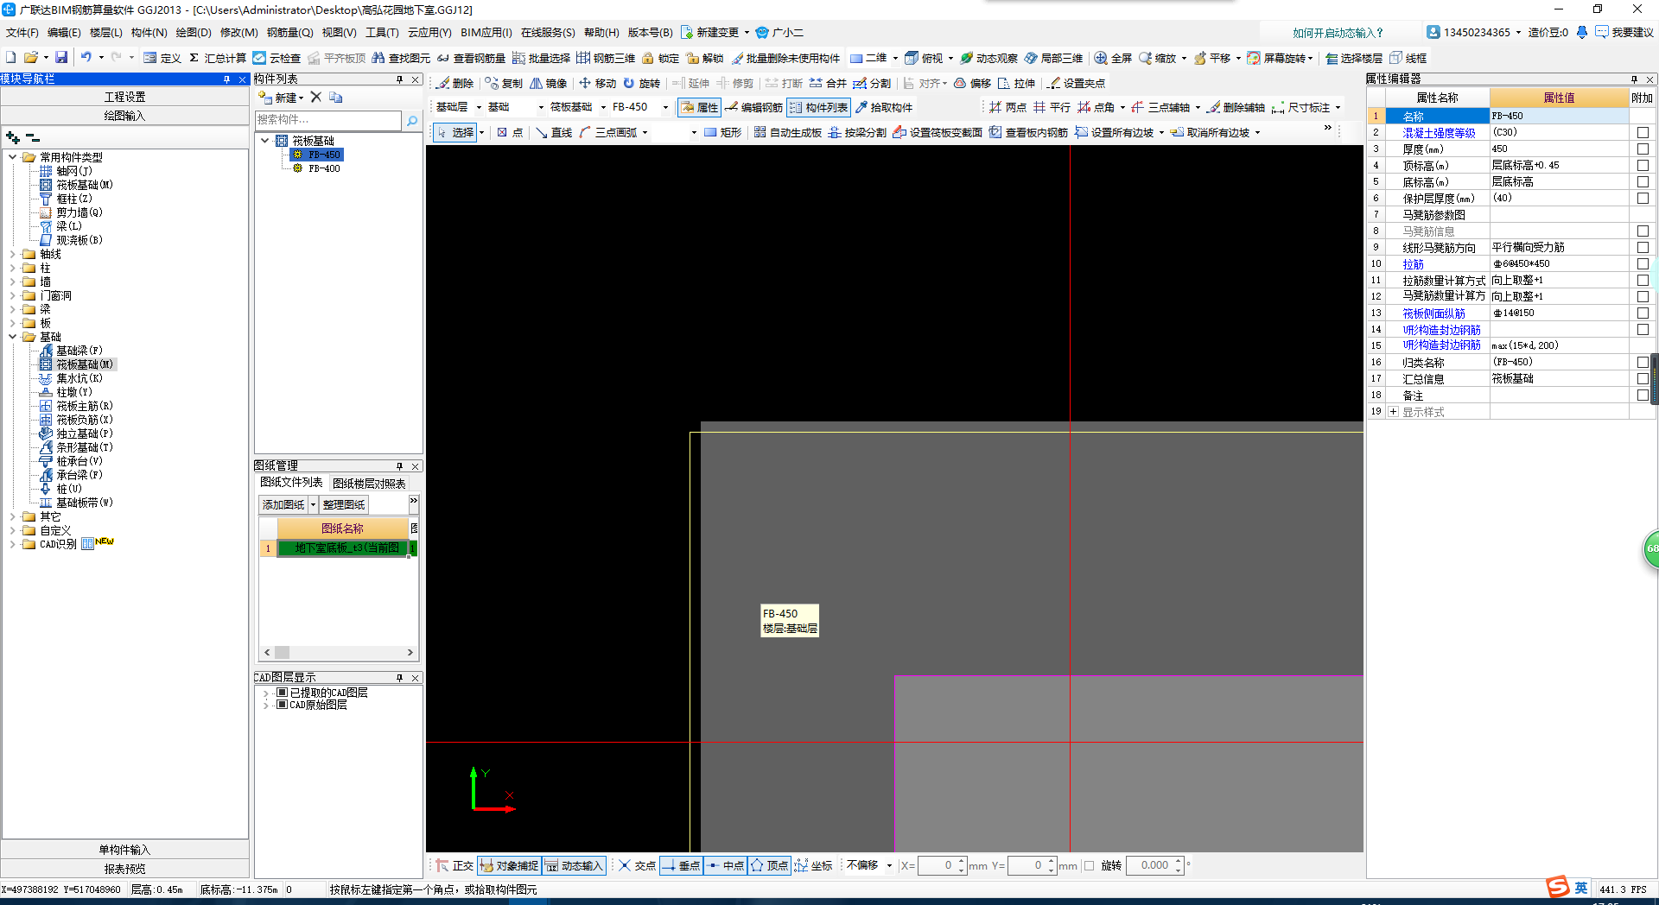The image size is (1659, 905).
Task: Select FB-400 in component tree
Action: point(325,168)
